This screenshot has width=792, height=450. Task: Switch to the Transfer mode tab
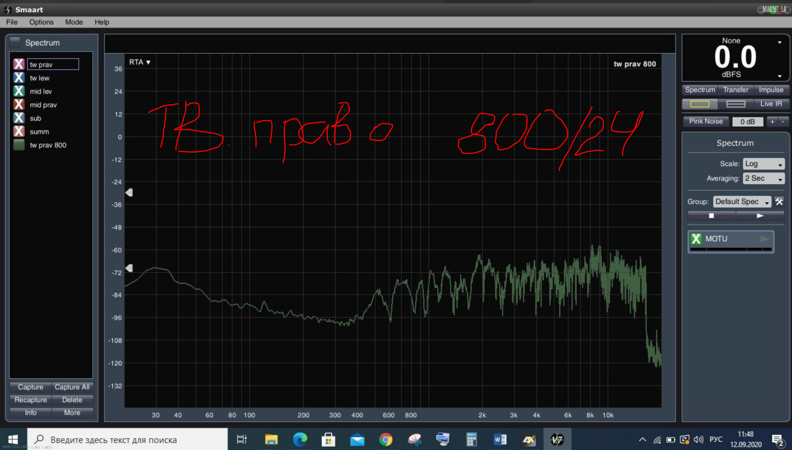(735, 90)
